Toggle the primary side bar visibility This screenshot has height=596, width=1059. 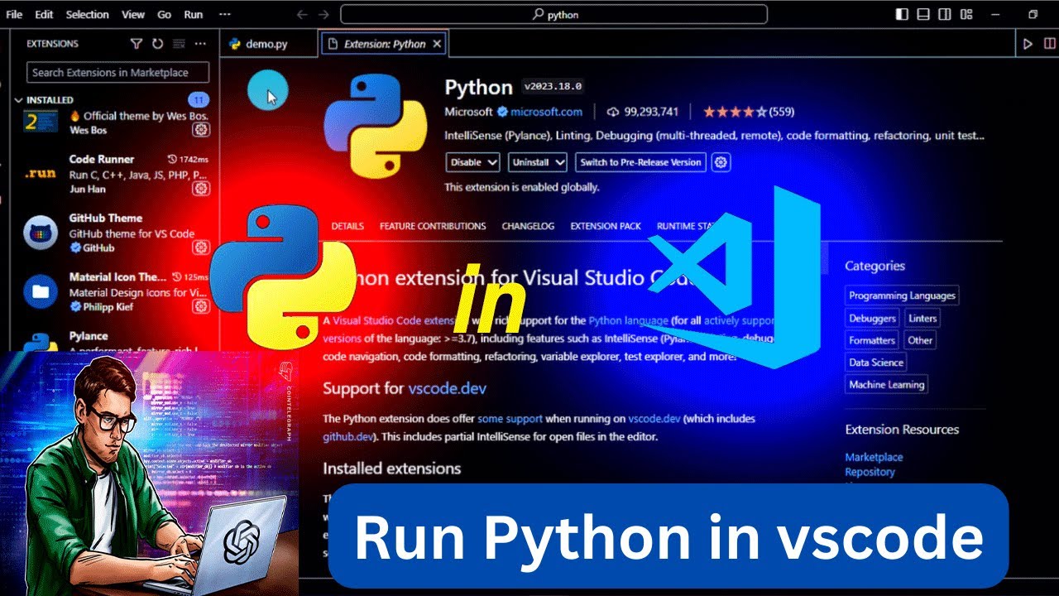click(x=902, y=14)
